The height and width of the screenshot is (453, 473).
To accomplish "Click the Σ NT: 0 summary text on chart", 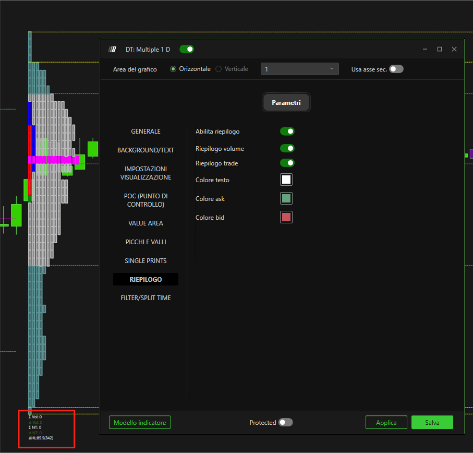I will pyautogui.click(x=35, y=427).
